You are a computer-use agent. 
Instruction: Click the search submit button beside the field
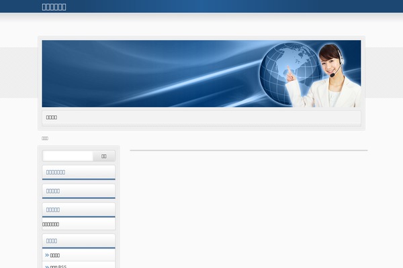(104, 156)
